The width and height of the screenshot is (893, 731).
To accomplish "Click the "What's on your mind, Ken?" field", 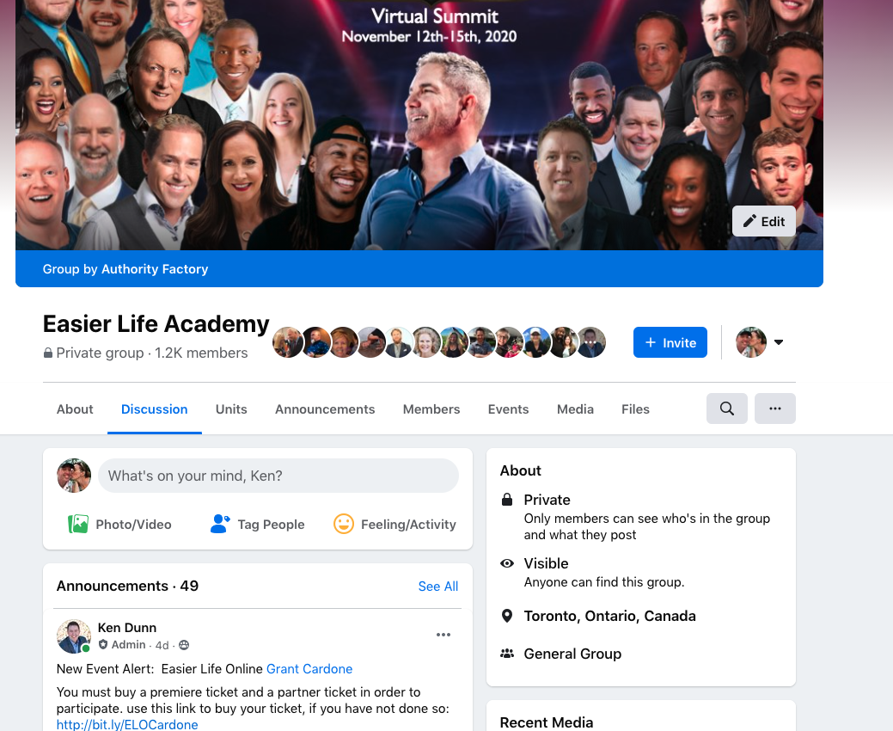I will click(x=278, y=476).
